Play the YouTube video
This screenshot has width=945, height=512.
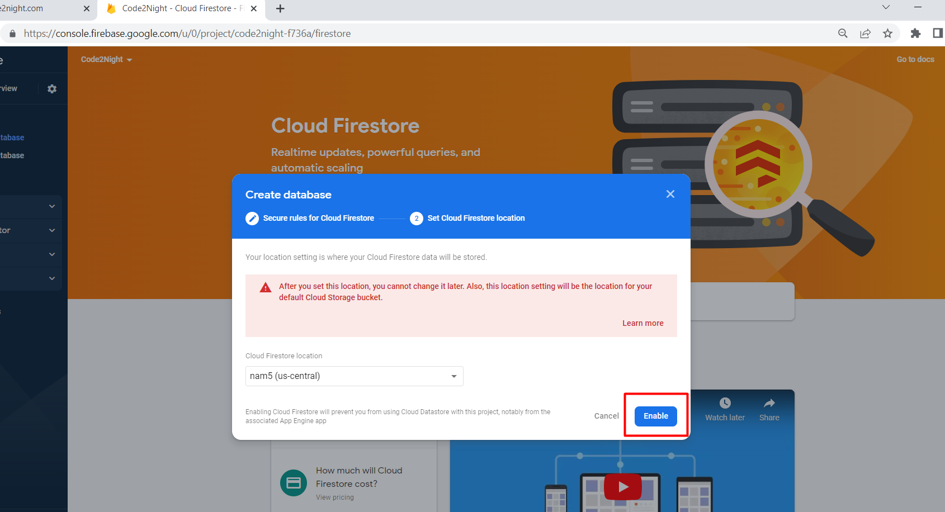tap(622, 487)
